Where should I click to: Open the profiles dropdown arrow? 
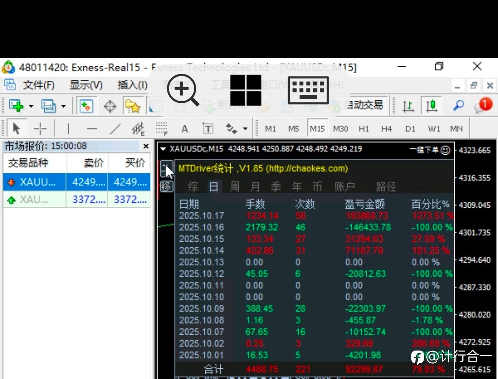(x=63, y=106)
